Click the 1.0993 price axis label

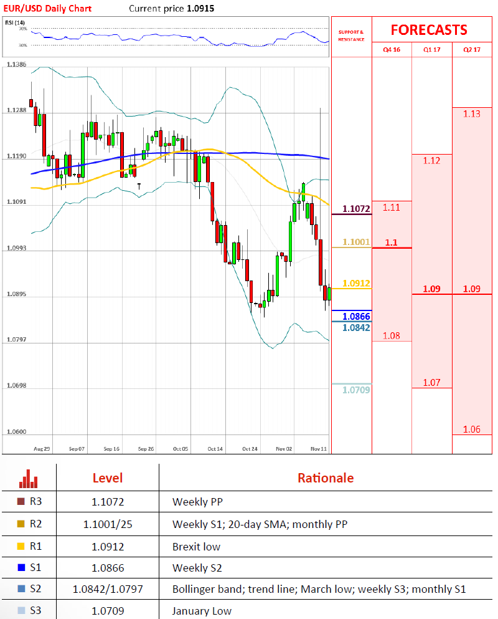tap(17, 248)
